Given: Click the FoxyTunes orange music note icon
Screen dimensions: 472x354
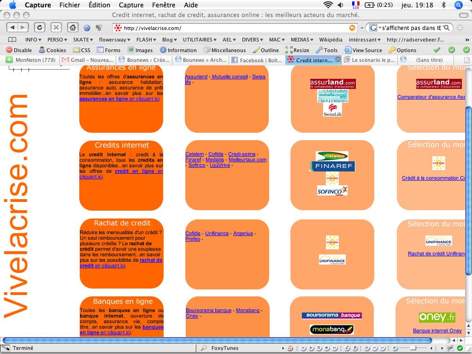Looking at the screenshot, I should point(290,348).
